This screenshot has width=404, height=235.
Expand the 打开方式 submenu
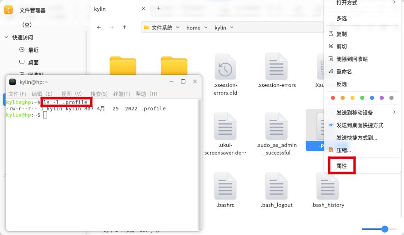[348, 3]
